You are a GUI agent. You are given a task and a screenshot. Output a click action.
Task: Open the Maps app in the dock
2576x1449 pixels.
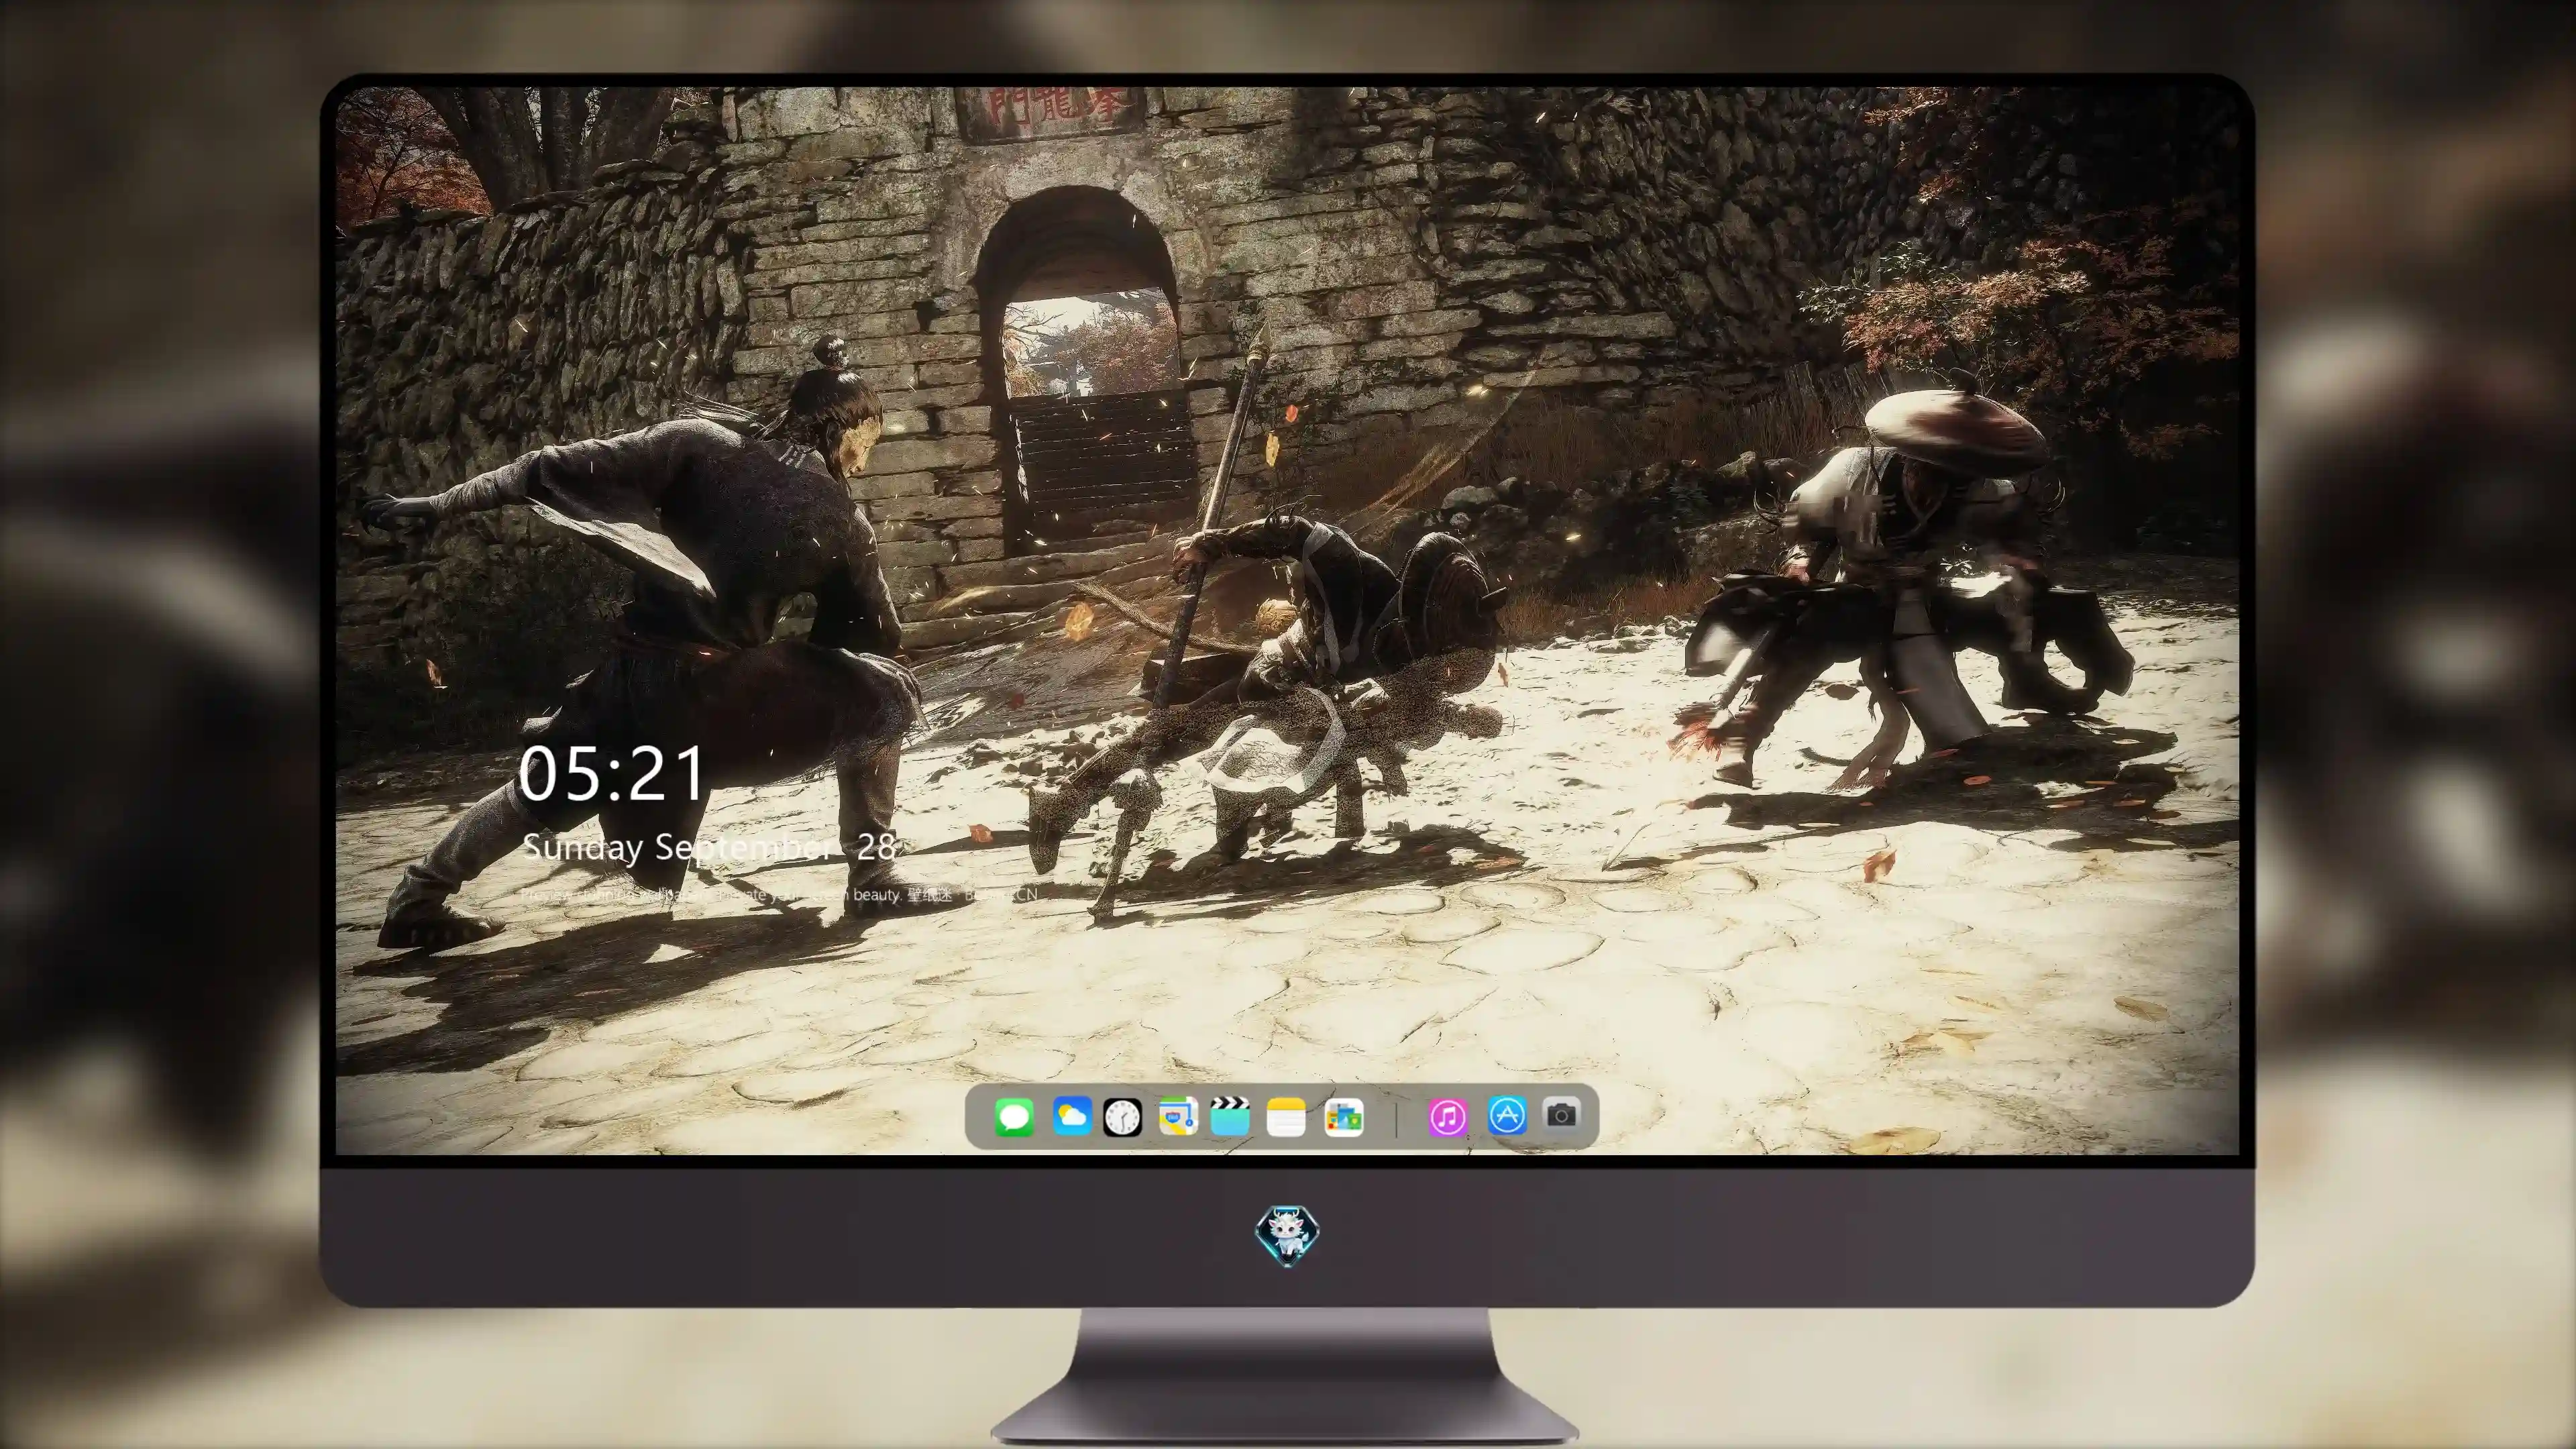click(x=1178, y=1116)
